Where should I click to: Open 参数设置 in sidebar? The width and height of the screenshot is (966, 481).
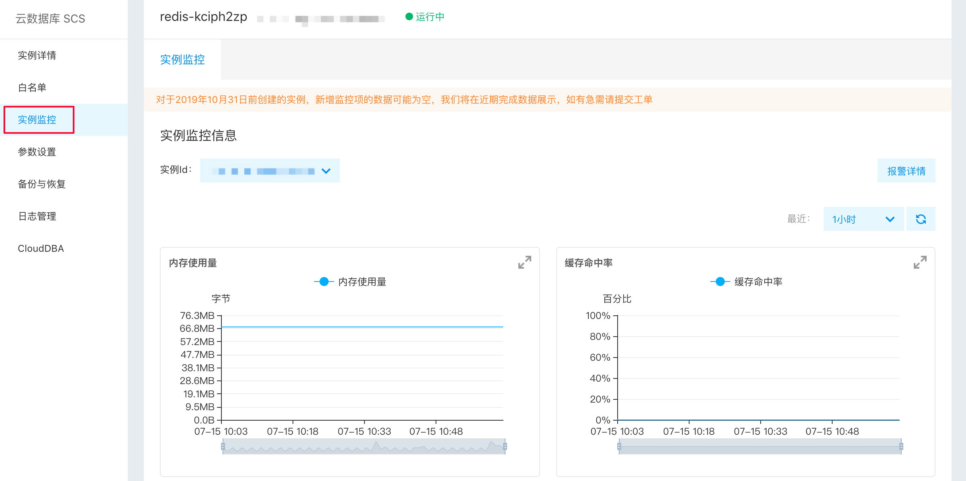pos(37,152)
